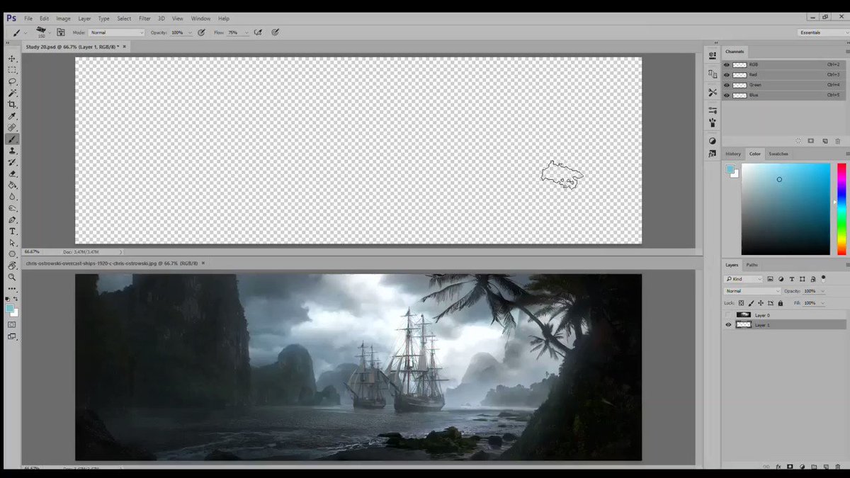Open brush Mode dropdown set to Normal

117,32
